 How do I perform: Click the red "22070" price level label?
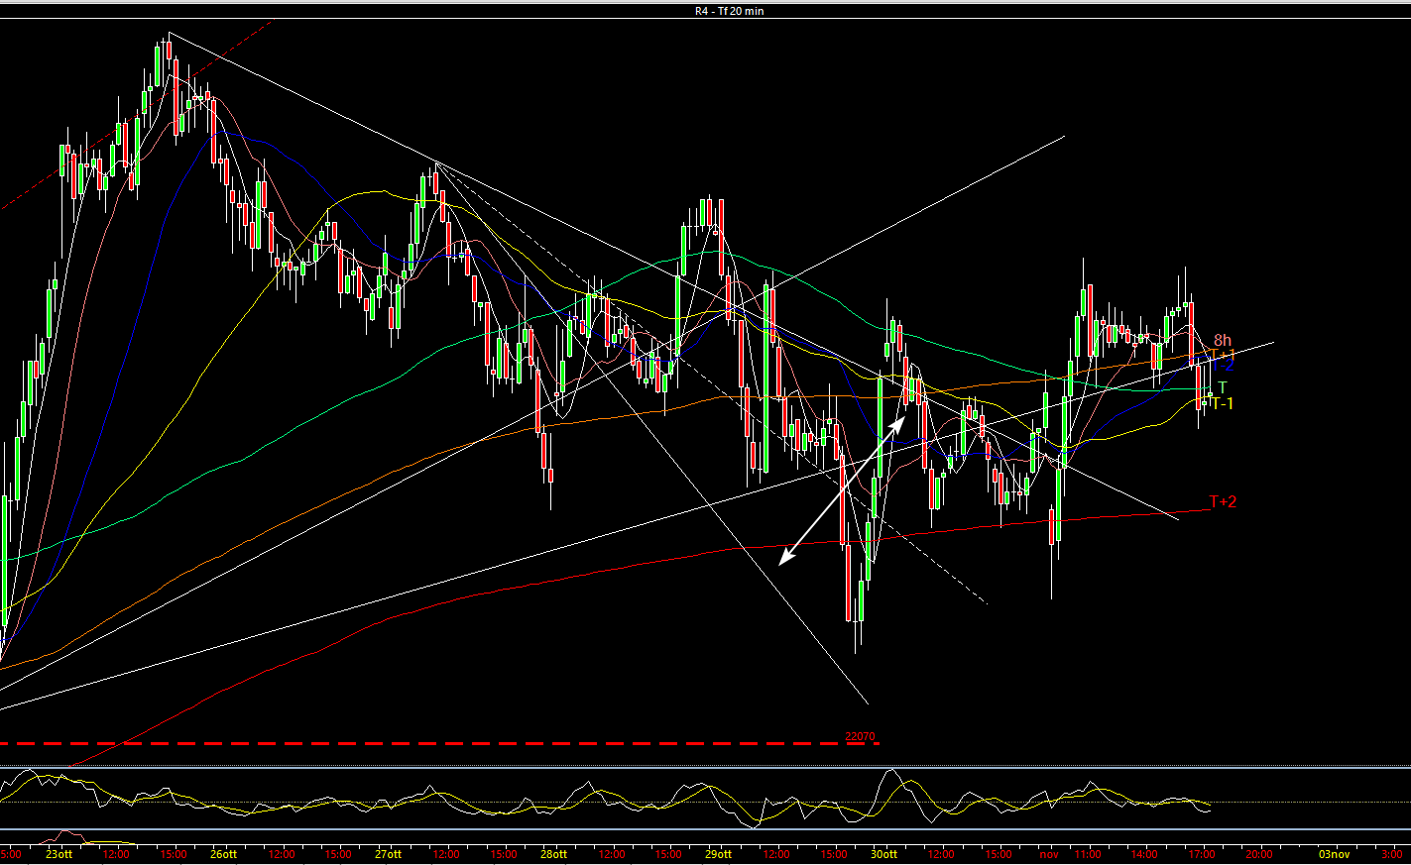[x=860, y=736]
